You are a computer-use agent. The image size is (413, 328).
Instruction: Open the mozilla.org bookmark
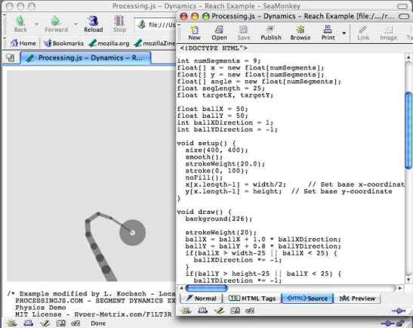(109, 43)
